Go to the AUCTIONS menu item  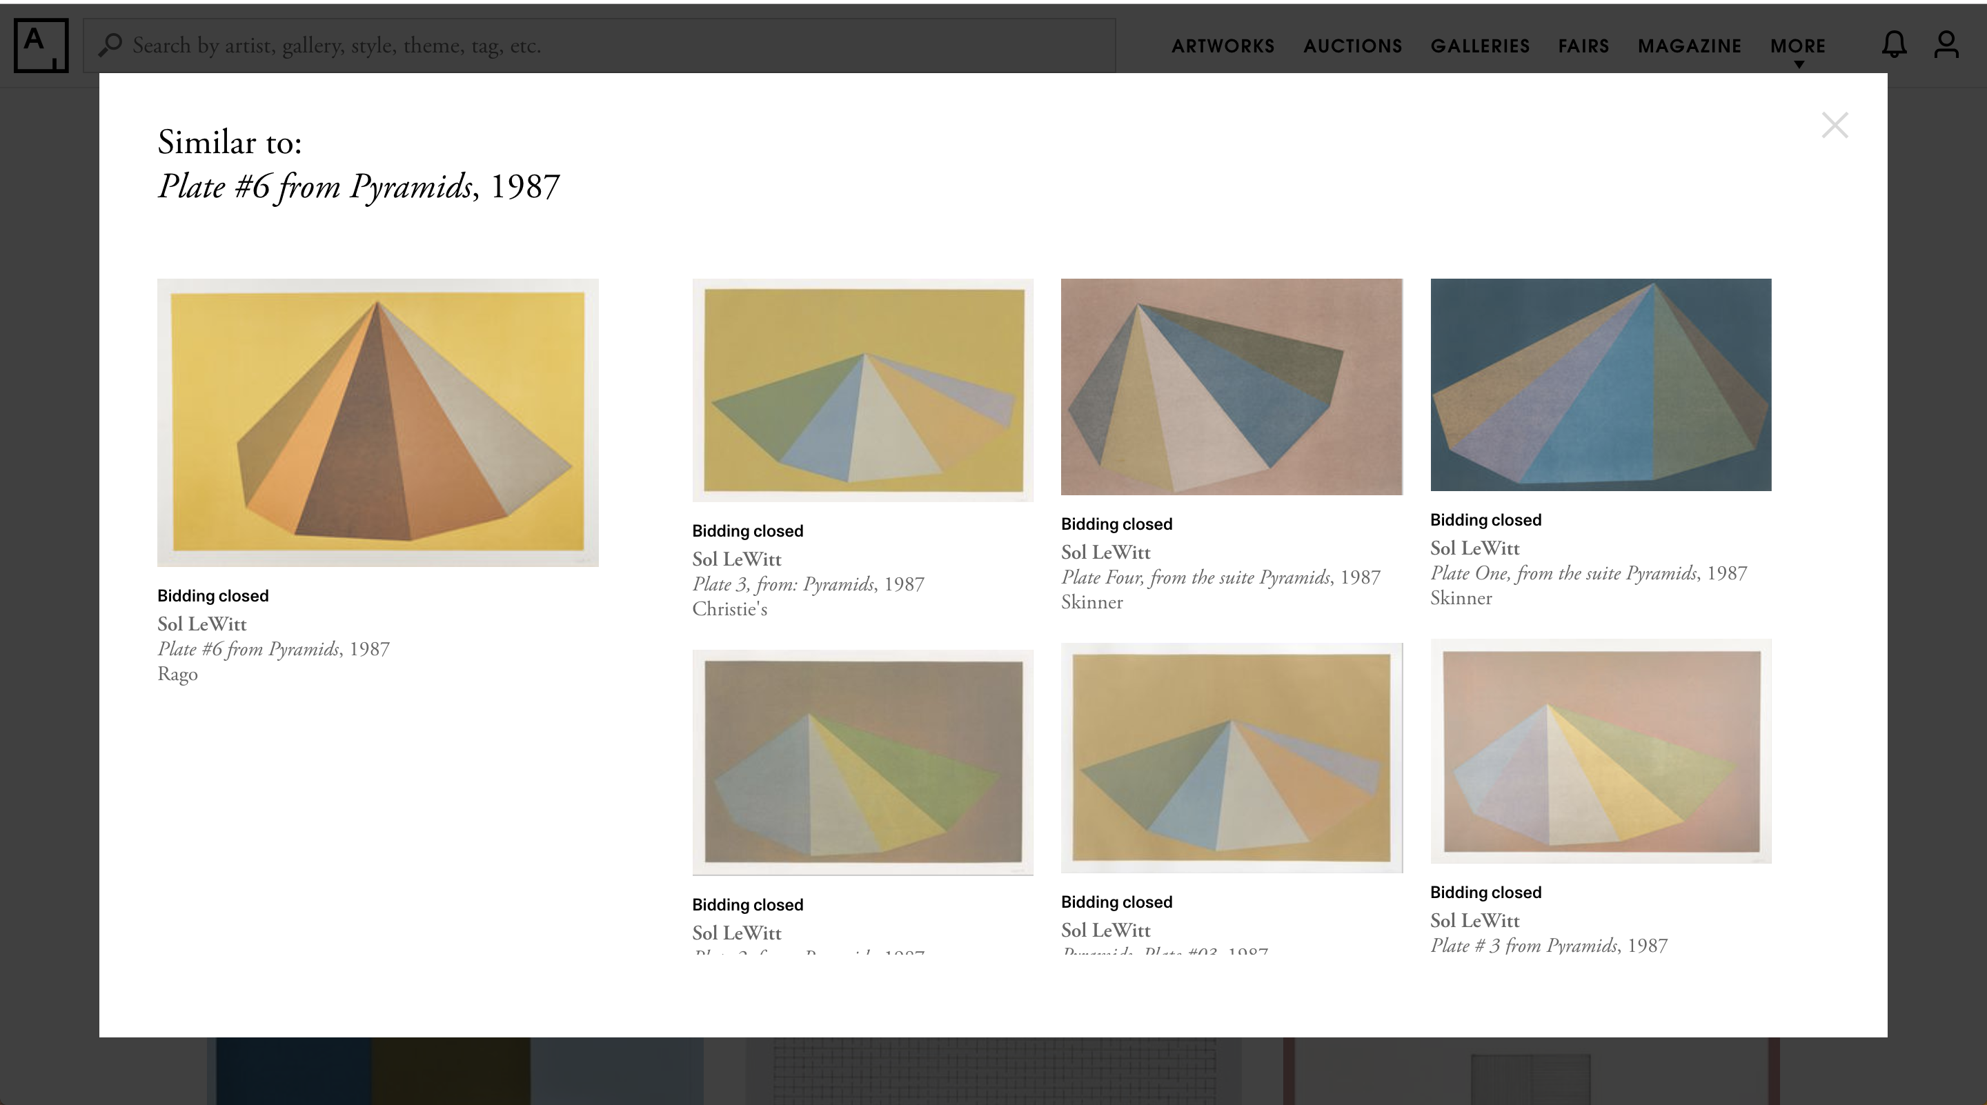1352,46
